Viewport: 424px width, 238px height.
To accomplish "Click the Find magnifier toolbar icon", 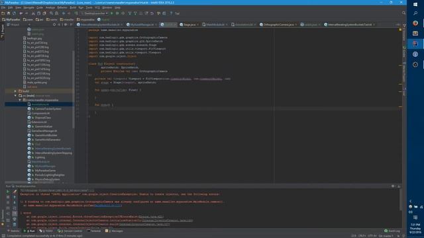I will pos(51,13).
